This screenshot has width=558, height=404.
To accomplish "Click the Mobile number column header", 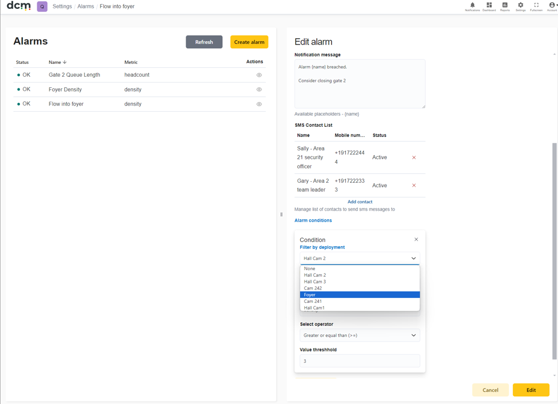I will tap(350, 135).
